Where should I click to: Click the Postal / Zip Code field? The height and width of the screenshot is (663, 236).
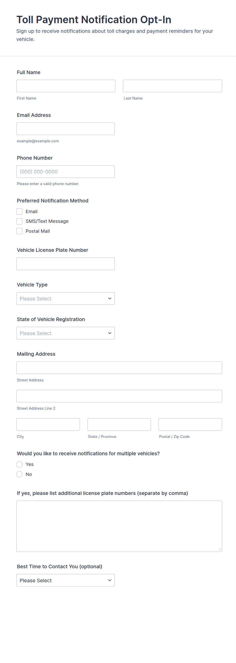point(190,424)
